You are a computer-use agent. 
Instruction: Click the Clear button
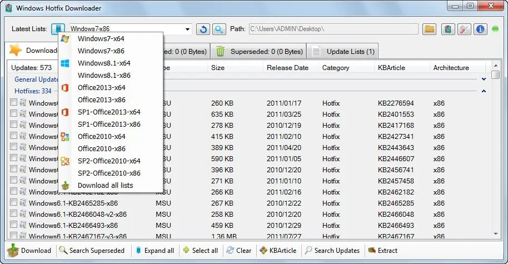239,251
